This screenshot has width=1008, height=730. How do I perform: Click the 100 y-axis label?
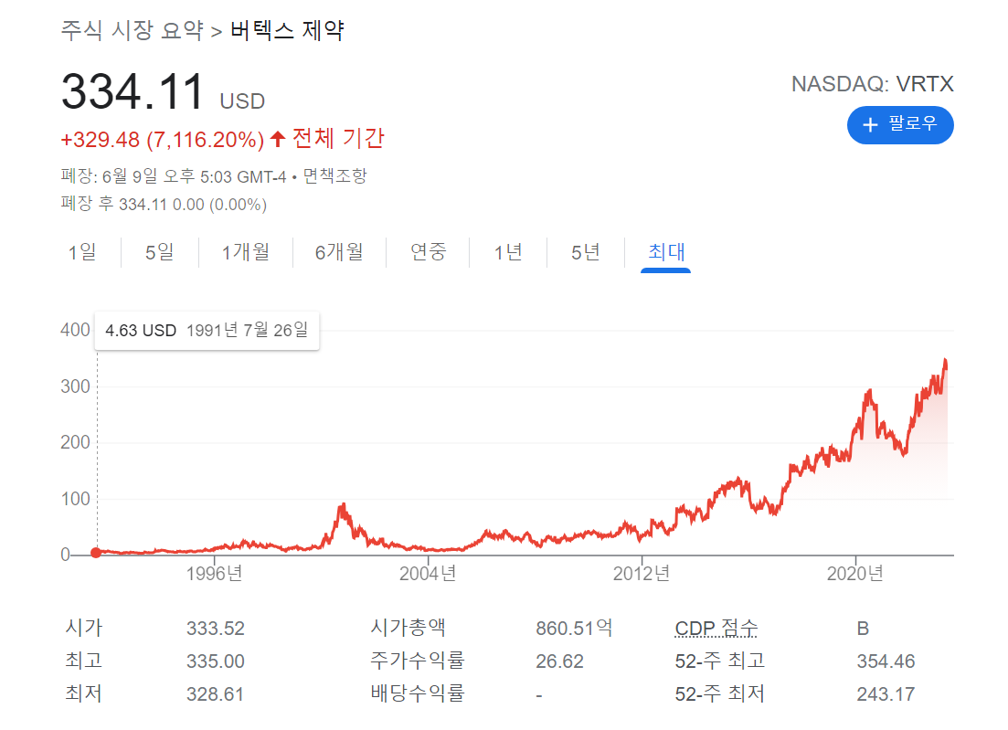click(75, 499)
